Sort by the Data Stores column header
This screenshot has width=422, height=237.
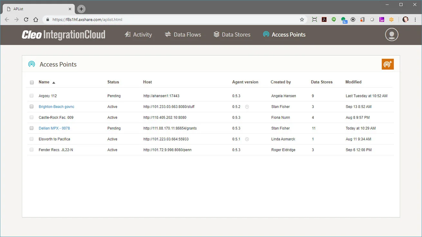(x=322, y=82)
